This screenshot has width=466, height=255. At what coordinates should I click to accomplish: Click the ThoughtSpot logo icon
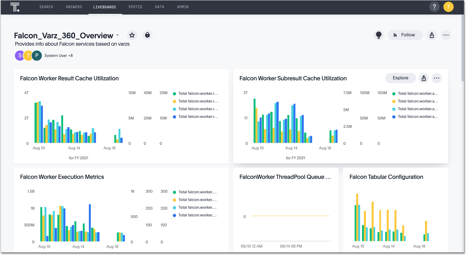pyautogui.click(x=15, y=7)
